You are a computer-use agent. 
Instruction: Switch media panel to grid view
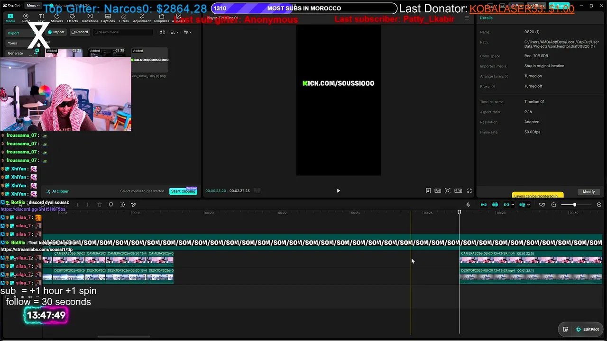pyautogui.click(x=162, y=32)
